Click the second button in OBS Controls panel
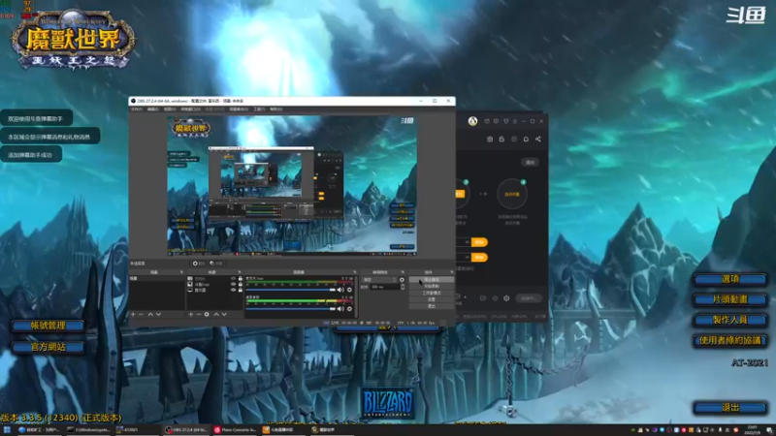Image resolution: width=776 pixels, height=436 pixels. tap(431, 286)
